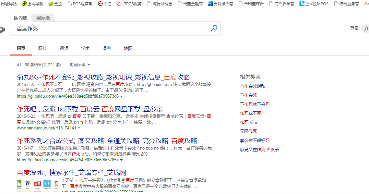Open the 上网导航 bookmark
Viewport: 369px width, 194px height.
(32, 4)
